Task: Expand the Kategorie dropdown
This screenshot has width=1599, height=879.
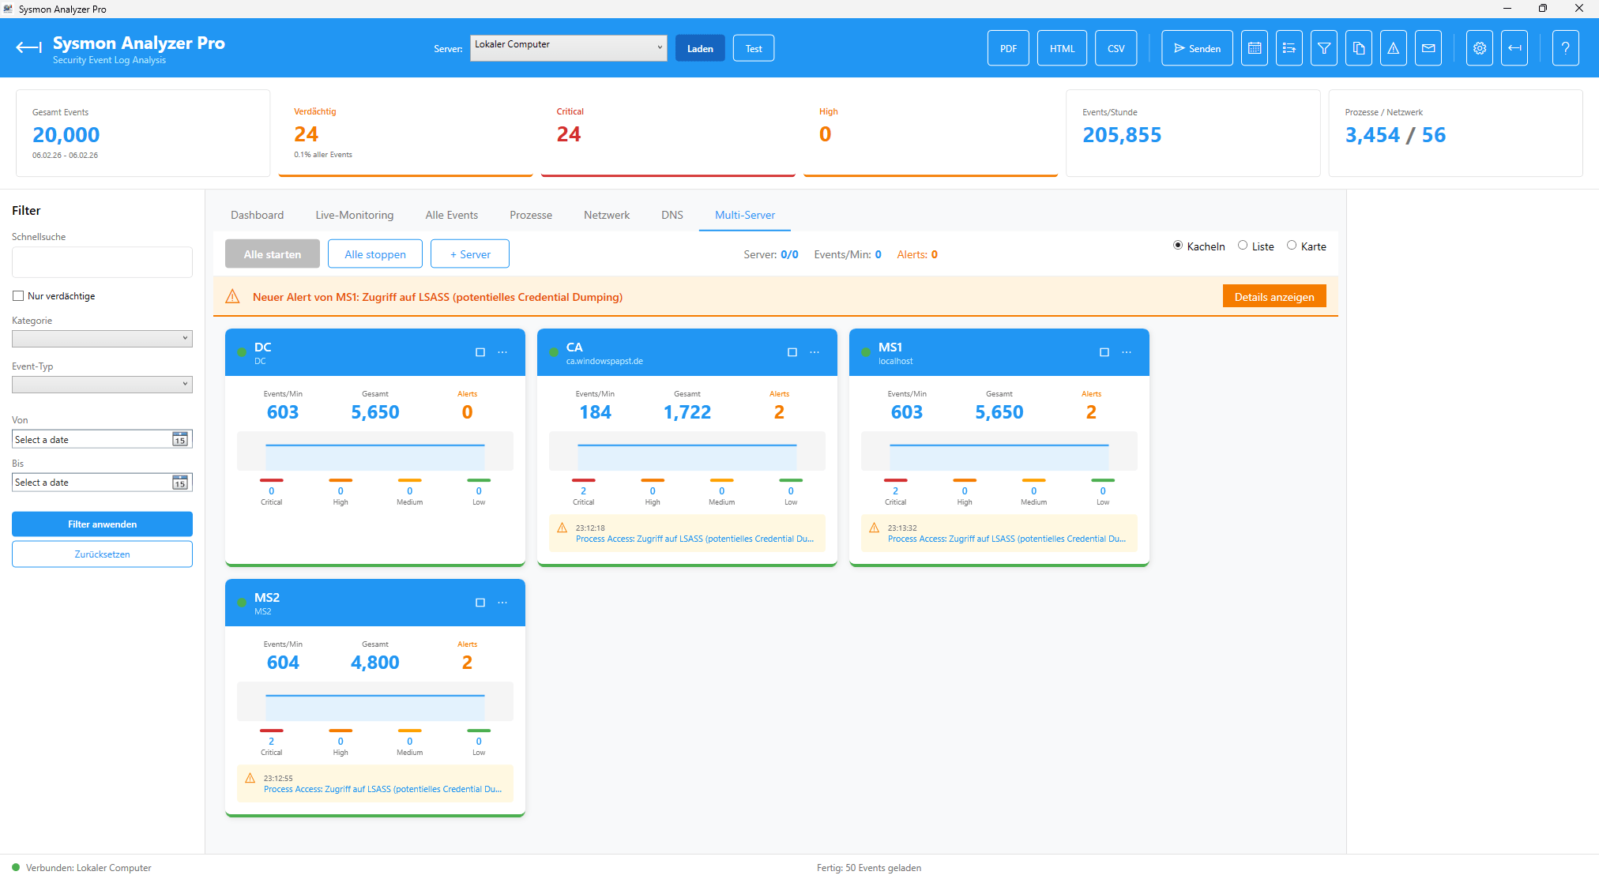Action: tap(102, 338)
